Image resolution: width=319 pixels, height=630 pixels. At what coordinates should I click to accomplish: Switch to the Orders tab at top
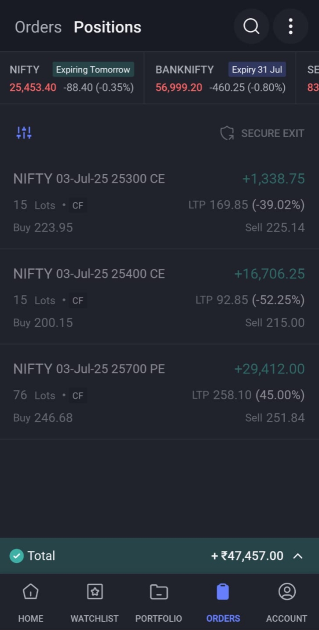[38, 27]
